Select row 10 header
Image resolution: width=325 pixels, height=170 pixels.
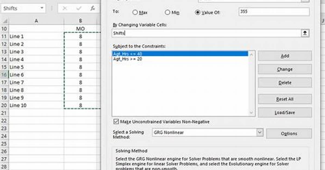click(4, 28)
